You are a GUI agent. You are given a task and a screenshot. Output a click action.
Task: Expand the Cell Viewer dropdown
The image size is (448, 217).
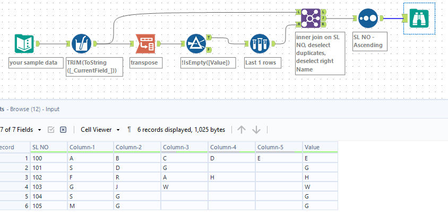pos(100,129)
